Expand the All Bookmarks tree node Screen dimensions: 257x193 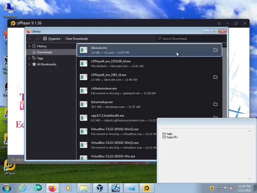29,64
